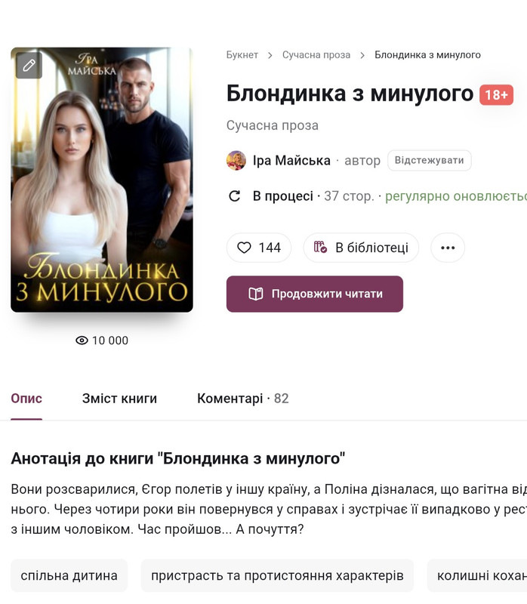Click the open book icon on read button
The height and width of the screenshot is (604, 527).
tap(256, 294)
